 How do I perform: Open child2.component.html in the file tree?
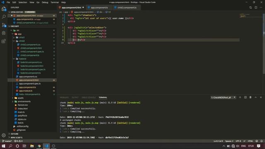31,48
